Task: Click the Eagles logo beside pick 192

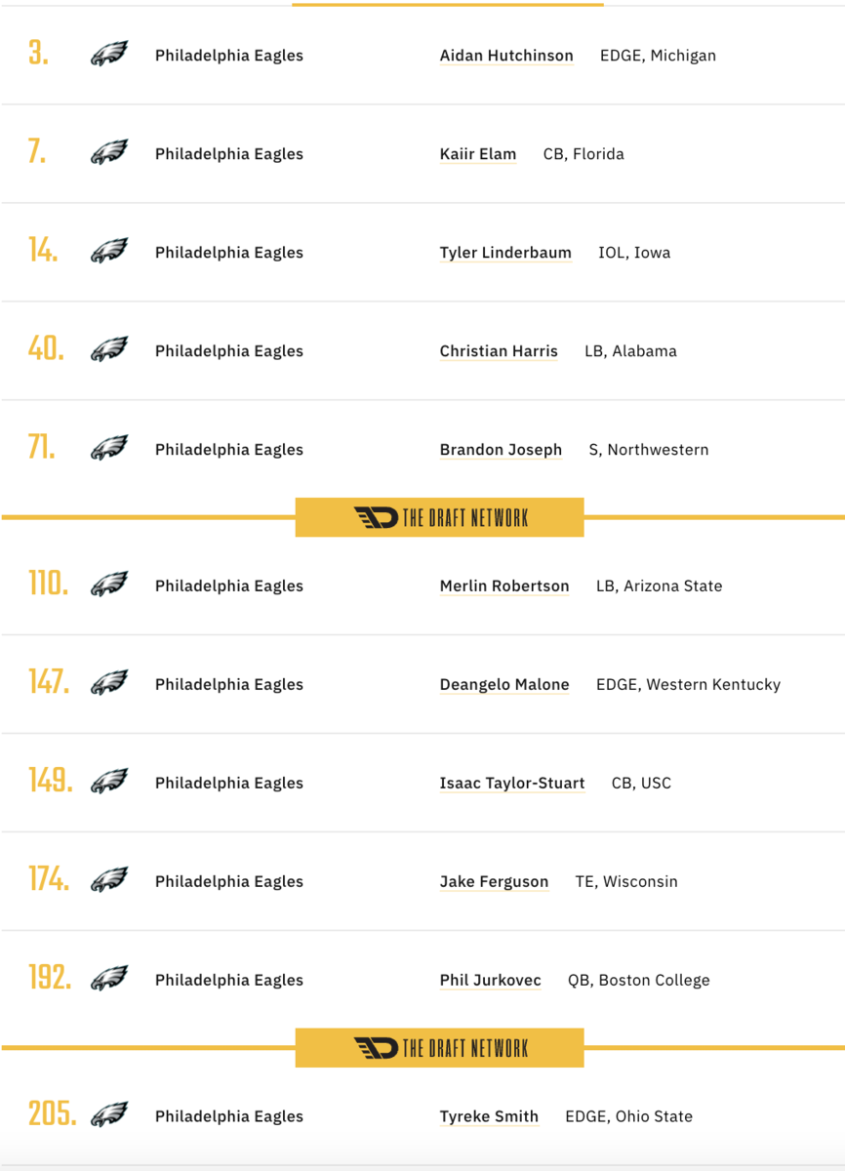Action: 109,980
